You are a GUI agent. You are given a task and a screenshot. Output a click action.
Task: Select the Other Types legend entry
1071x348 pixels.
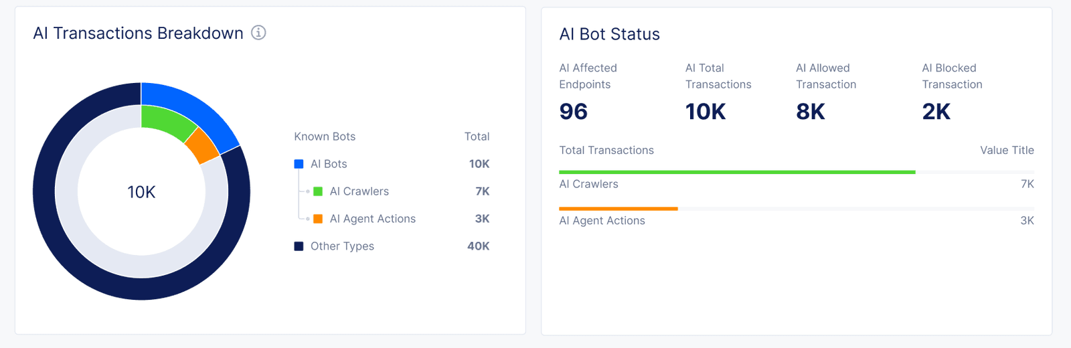coord(342,246)
